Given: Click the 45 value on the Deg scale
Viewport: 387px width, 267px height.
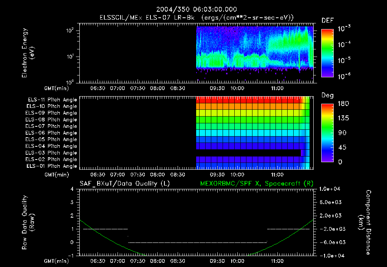Looking at the screenshot, I should point(342,147).
